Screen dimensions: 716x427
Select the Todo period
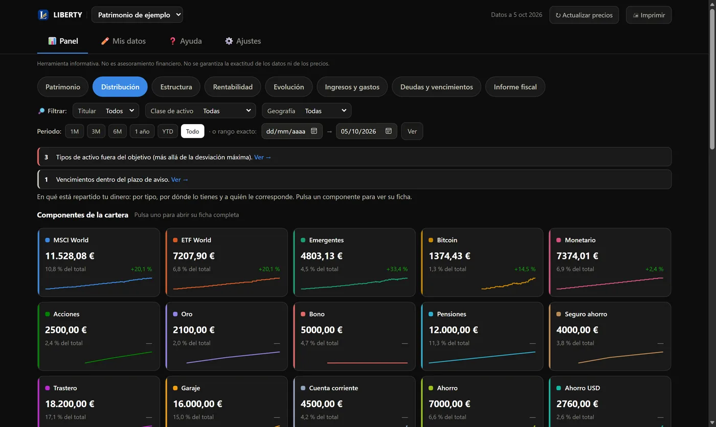192,131
